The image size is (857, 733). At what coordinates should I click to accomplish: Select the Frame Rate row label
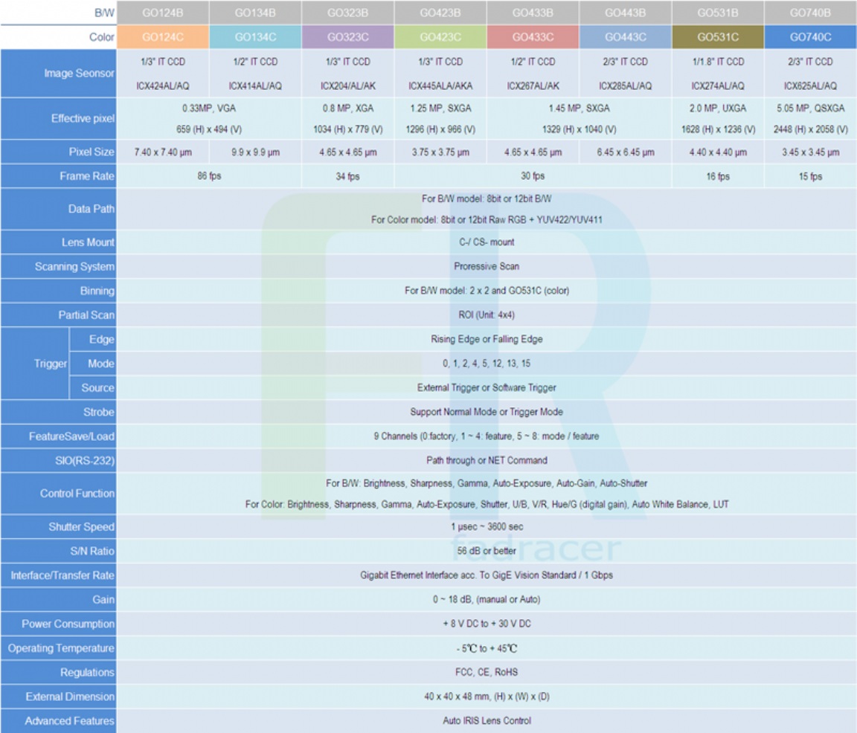[x=86, y=176]
